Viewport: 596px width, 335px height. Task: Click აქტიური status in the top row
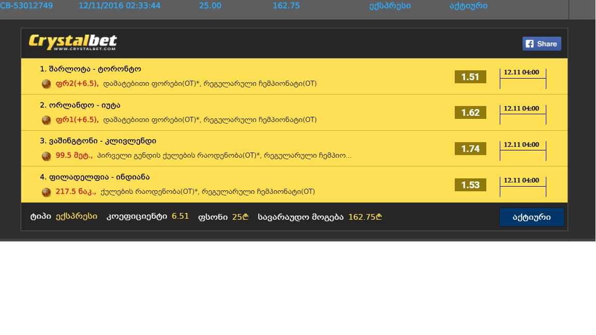tap(468, 6)
